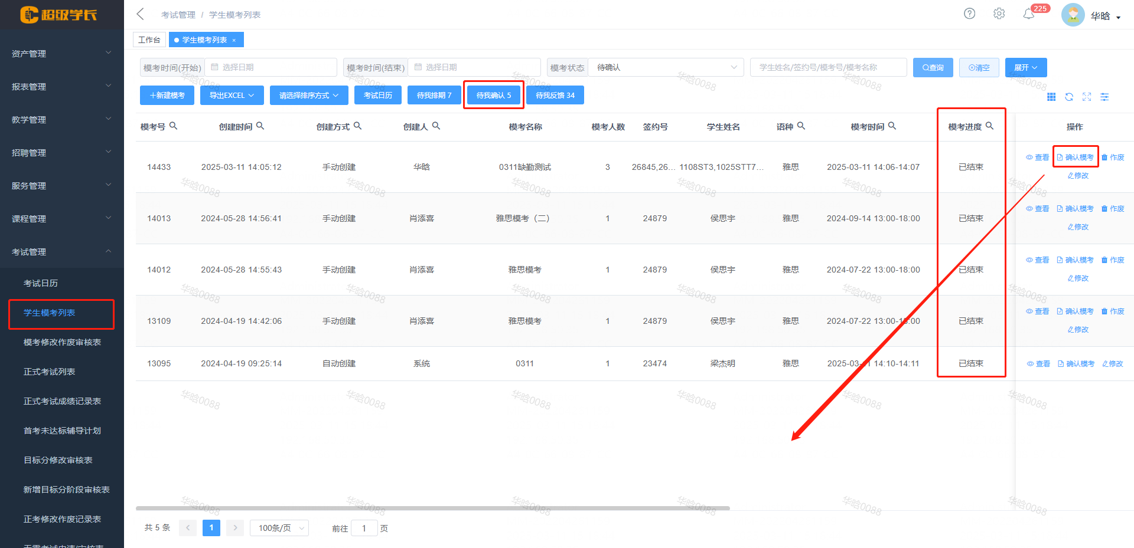This screenshot has width=1134, height=548.
Task: Expand the 模考状态 dropdown showing 待确认
Action: [667, 67]
